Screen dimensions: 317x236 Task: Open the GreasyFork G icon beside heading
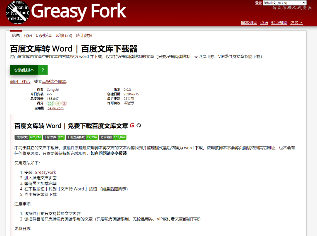click(132, 125)
